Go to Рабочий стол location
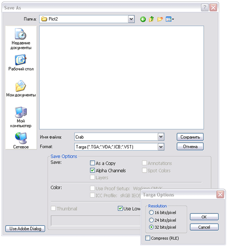227x247 pixels. [x=21, y=63]
